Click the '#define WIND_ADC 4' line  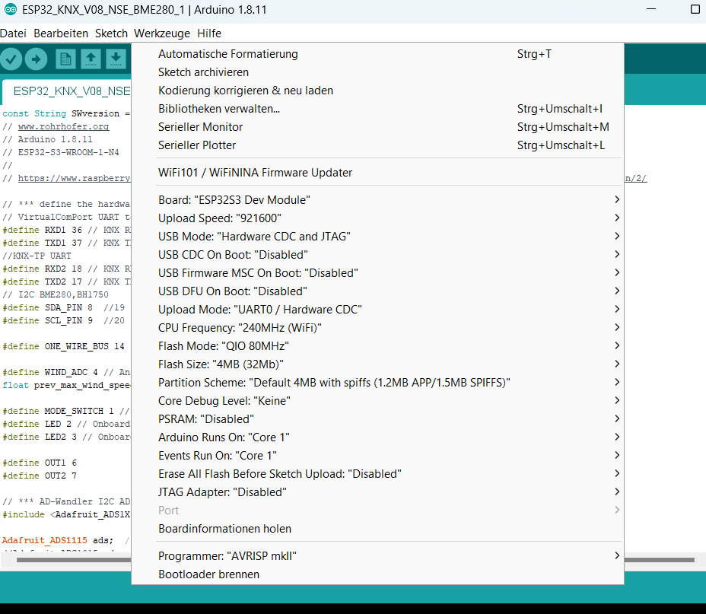click(x=66, y=372)
